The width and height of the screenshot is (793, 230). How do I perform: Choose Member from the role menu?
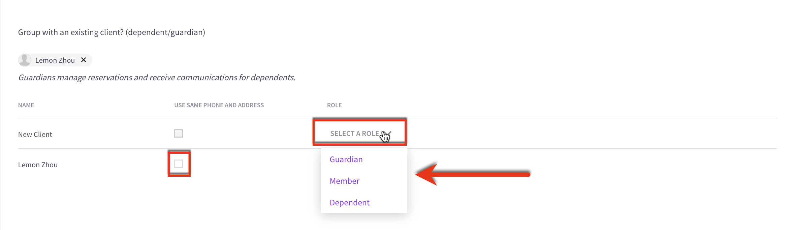(x=344, y=181)
